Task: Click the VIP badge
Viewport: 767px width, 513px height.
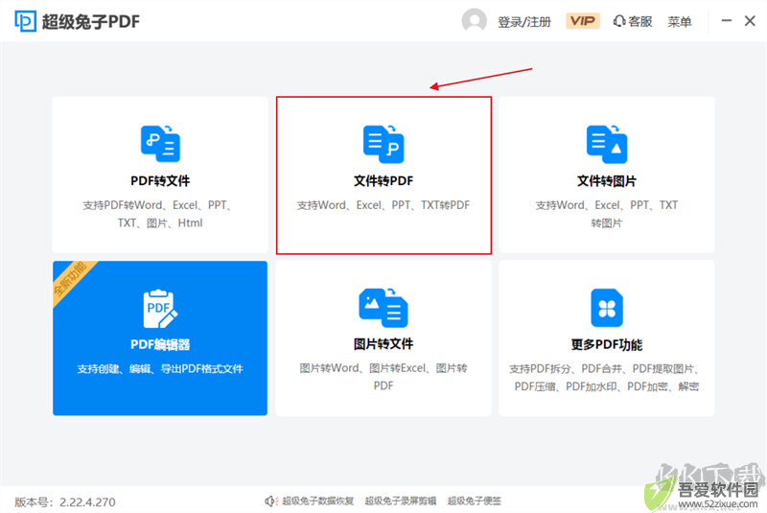Action: coord(583,21)
